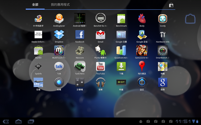This screenshot has width=201, height=125.
Task: Open Market shop from top bar
Action: point(171,5)
